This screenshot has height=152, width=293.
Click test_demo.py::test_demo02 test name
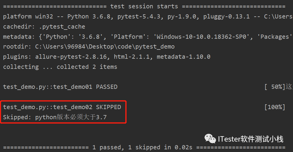click(48, 107)
